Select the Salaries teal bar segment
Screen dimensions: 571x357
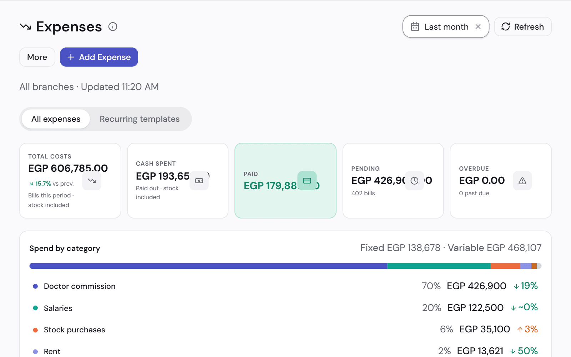439,266
